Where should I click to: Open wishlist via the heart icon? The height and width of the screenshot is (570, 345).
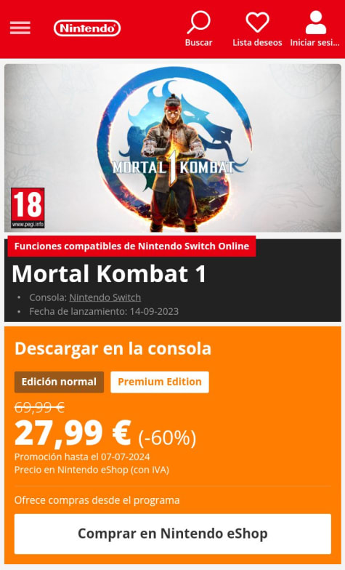257,22
